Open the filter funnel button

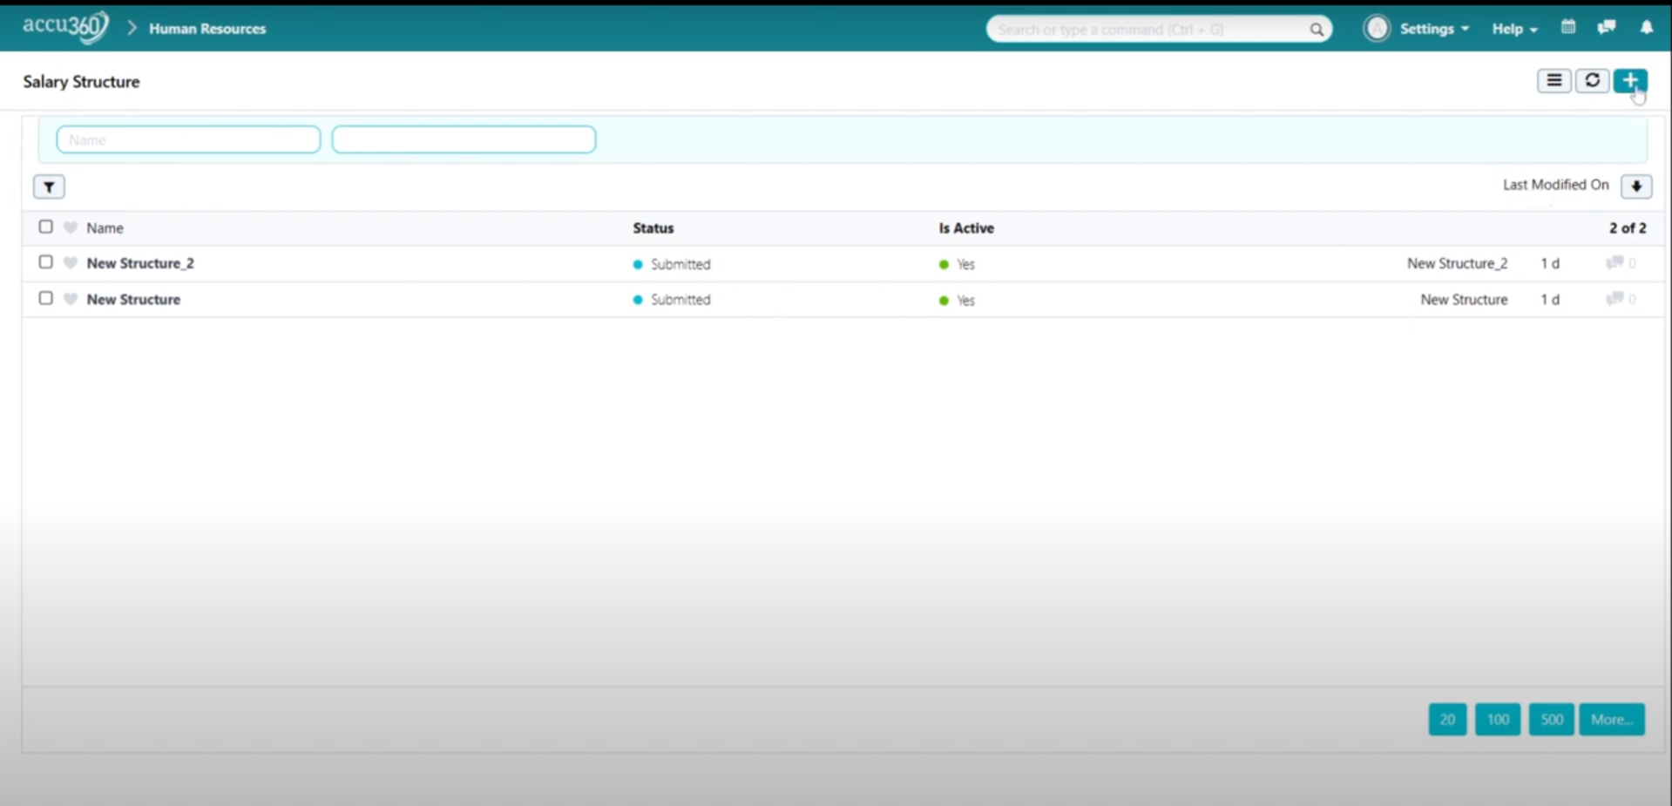49,186
